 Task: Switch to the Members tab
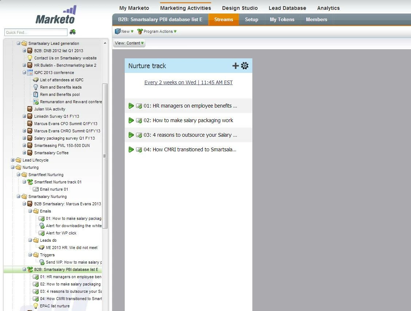(317, 20)
